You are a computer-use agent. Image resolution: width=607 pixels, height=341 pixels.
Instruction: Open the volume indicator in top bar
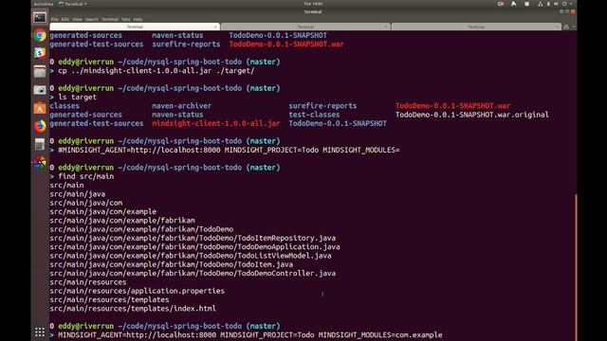(556, 4)
